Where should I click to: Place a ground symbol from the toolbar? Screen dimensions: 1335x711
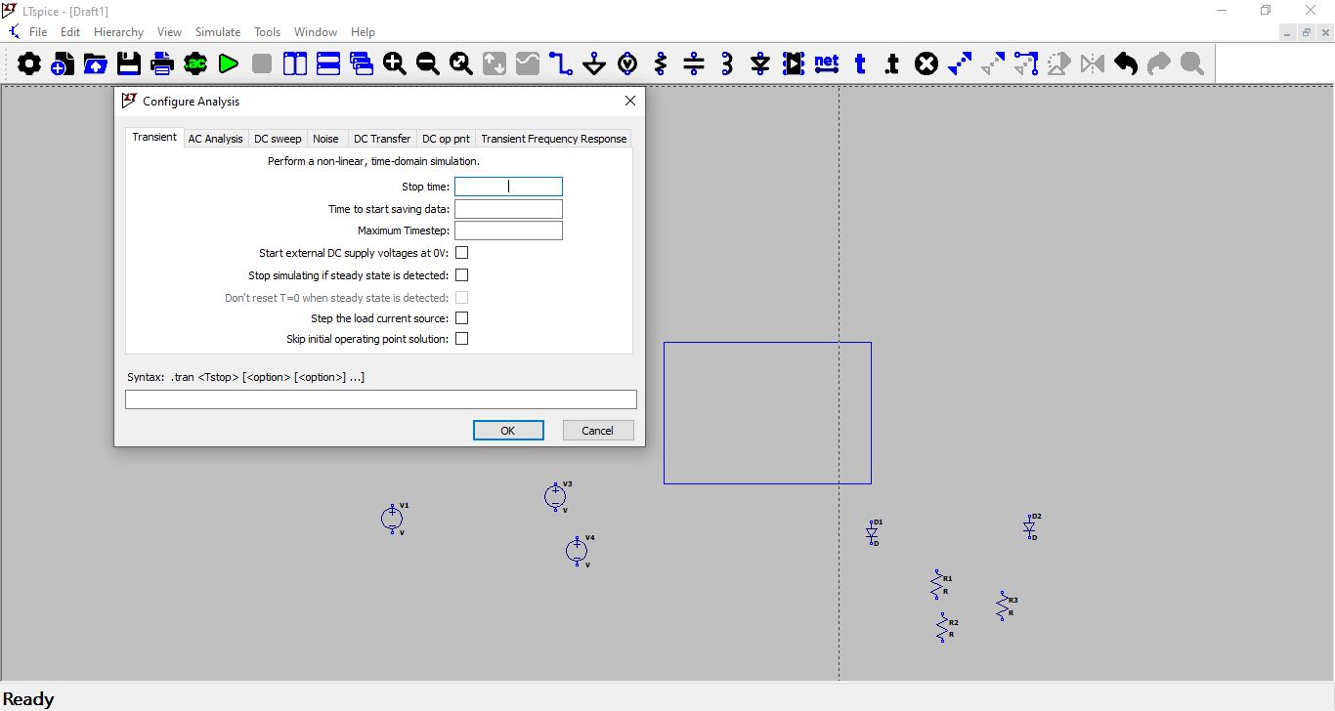point(594,64)
